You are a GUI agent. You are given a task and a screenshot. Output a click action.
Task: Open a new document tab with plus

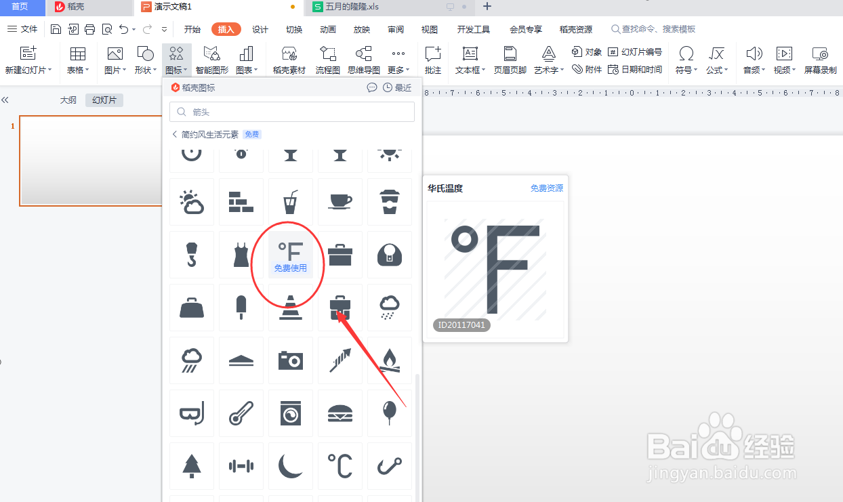coord(487,7)
